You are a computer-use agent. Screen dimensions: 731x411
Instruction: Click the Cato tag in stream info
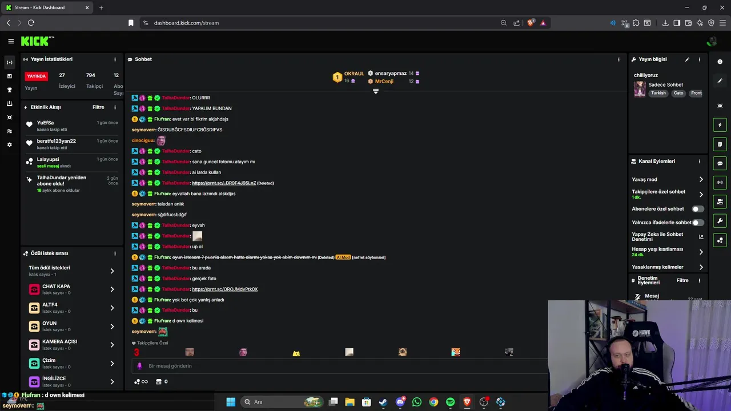click(678, 93)
